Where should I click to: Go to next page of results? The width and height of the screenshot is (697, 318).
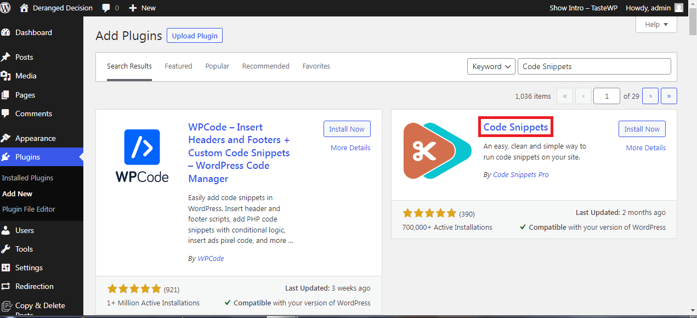pyautogui.click(x=650, y=96)
